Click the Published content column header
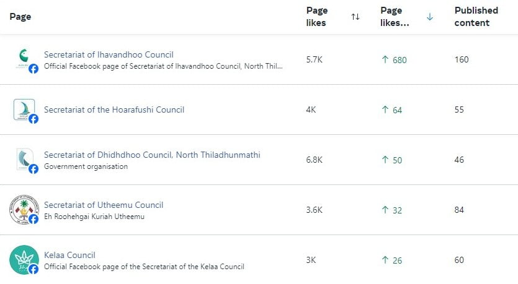 coord(476,17)
